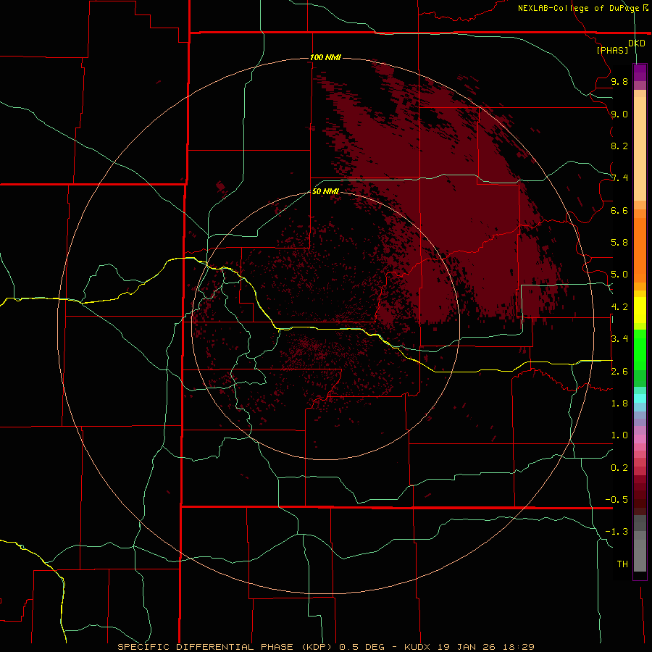
Task: Click the bright green segment of the color bar
Action: tap(640, 349)
